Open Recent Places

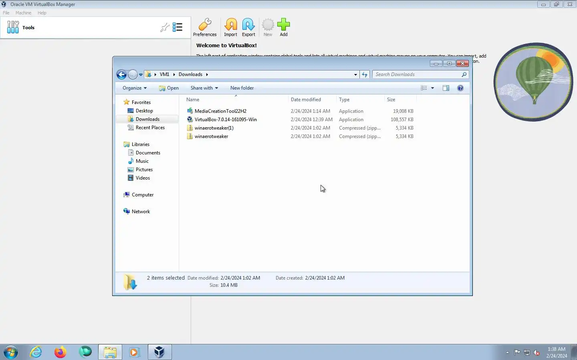point(150,128)
